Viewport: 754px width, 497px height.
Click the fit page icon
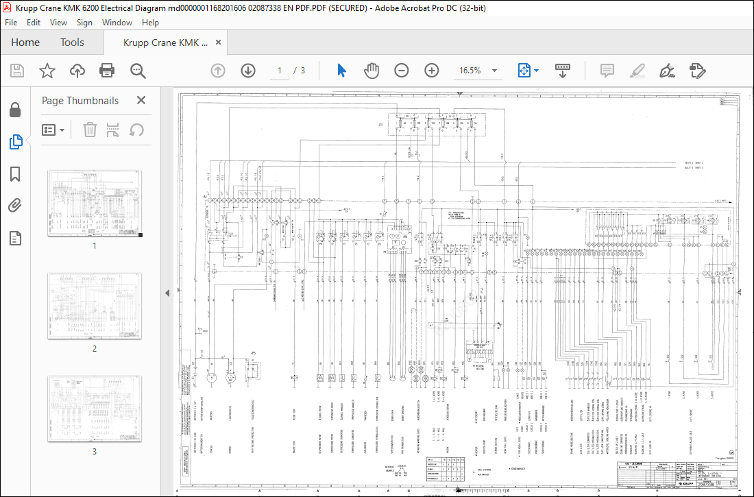(x=524, y=71)
